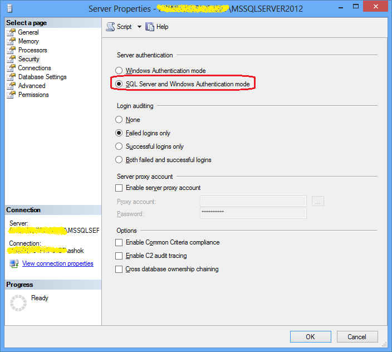The image size is (392, 352).
Task: Click the Script toolbar icon
Action: [x=110, y=27]
